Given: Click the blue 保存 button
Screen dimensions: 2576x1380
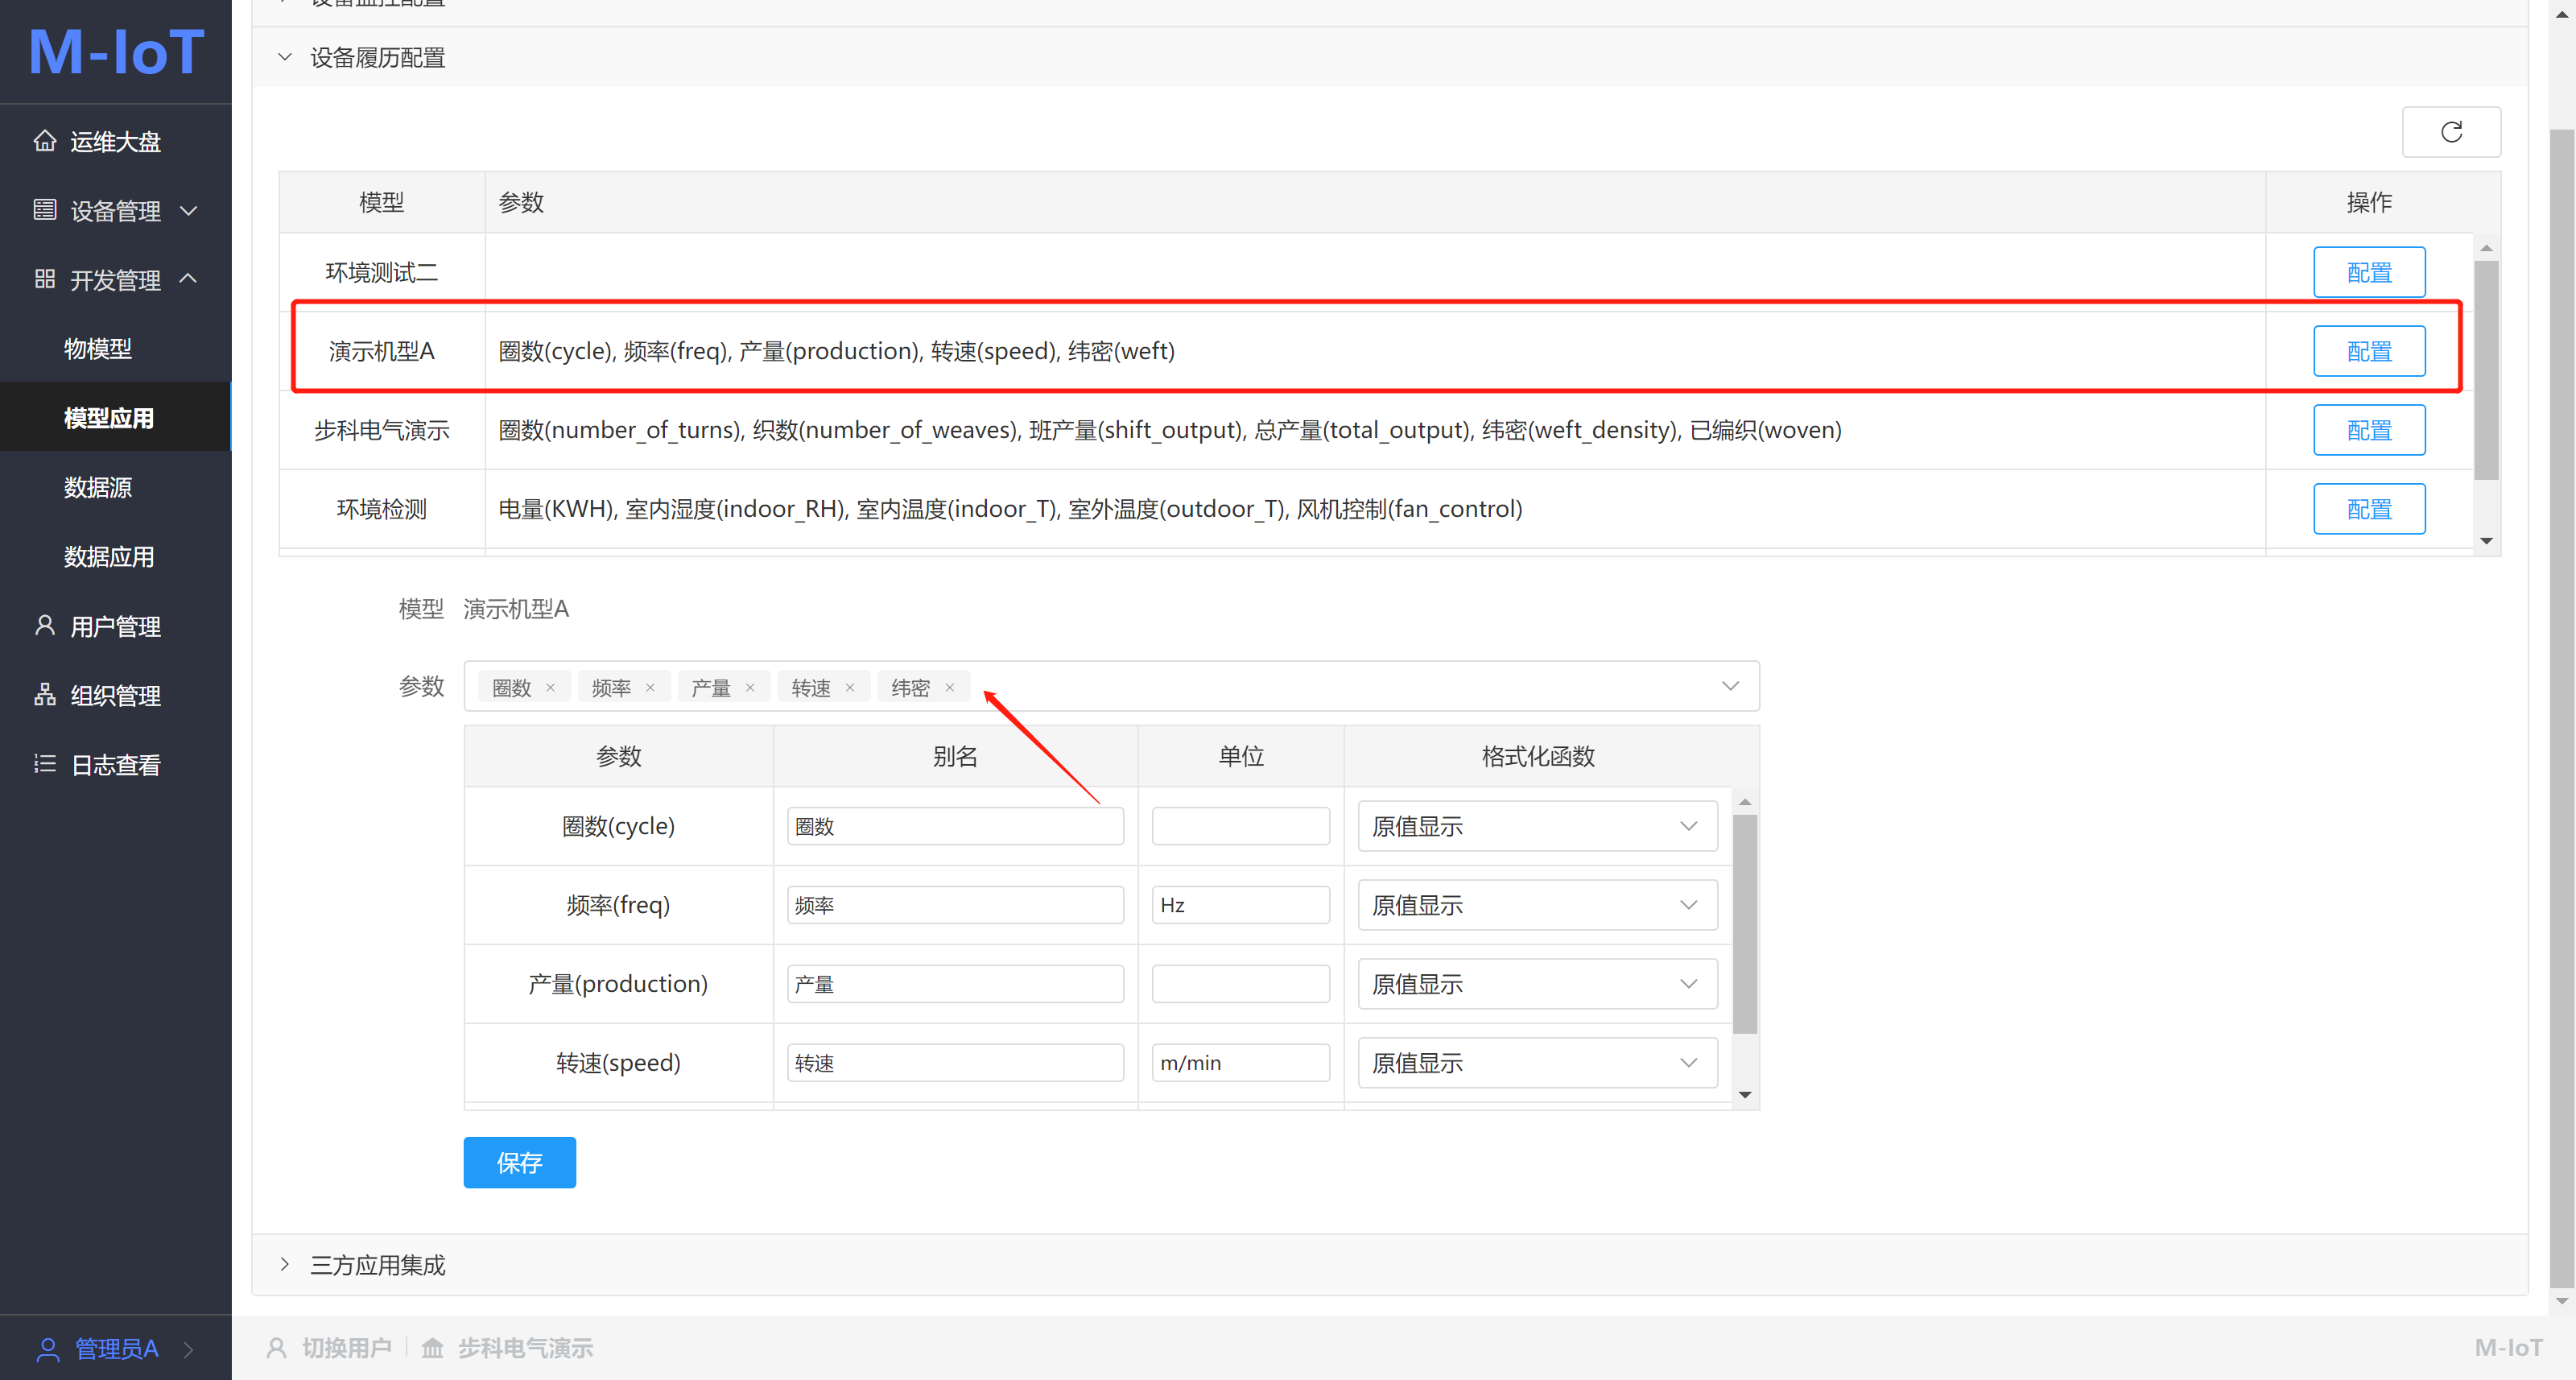Looking at the screenshot, I should (x=519, y=1162).
